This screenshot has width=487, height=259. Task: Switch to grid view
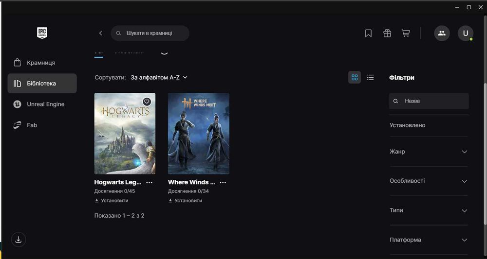(x=355, y=77)
